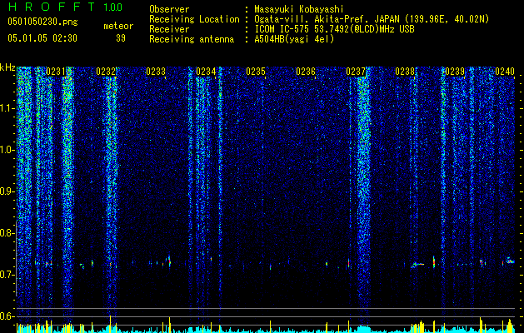The height and width of the screenshot is (333, 524).
Task: Click the 0.6 kHz axis tick label
Action: 7,316
